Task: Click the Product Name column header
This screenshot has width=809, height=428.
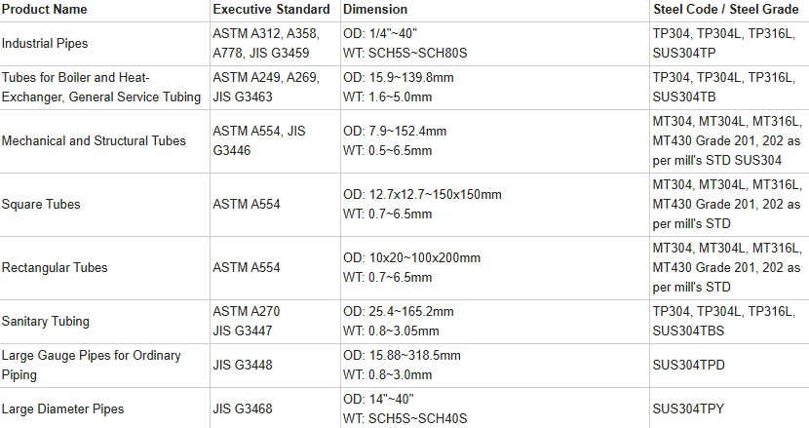Action: click(45, 10)
